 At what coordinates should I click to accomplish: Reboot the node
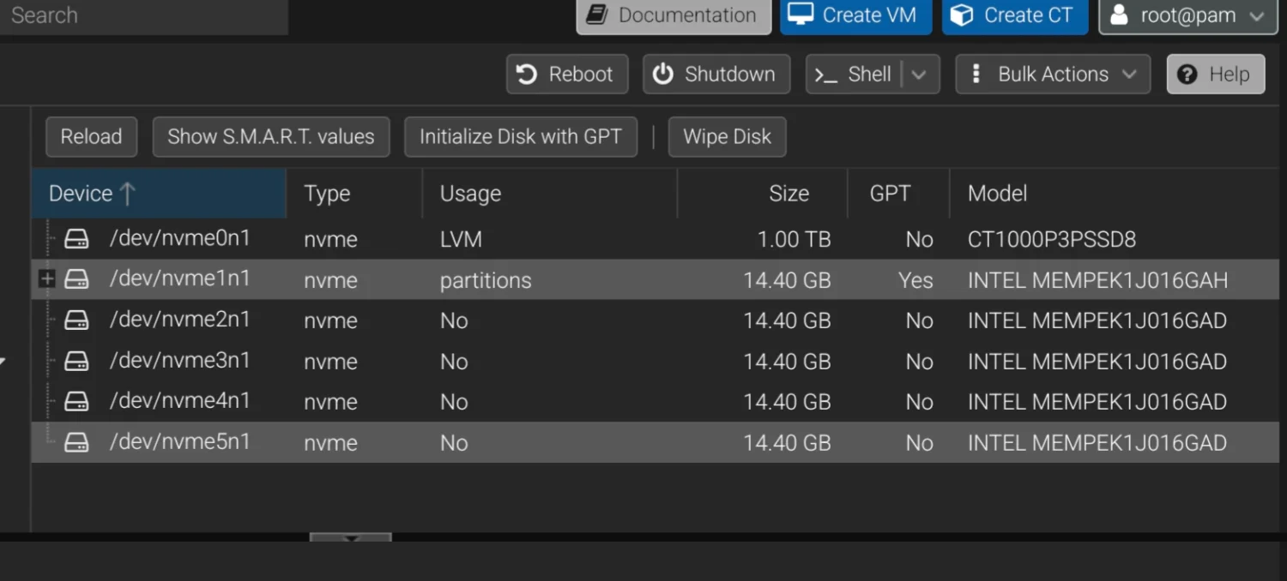pos(567,75)
